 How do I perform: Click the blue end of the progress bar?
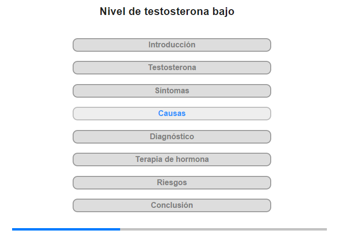pyautogui.click(x=118, y=229)
